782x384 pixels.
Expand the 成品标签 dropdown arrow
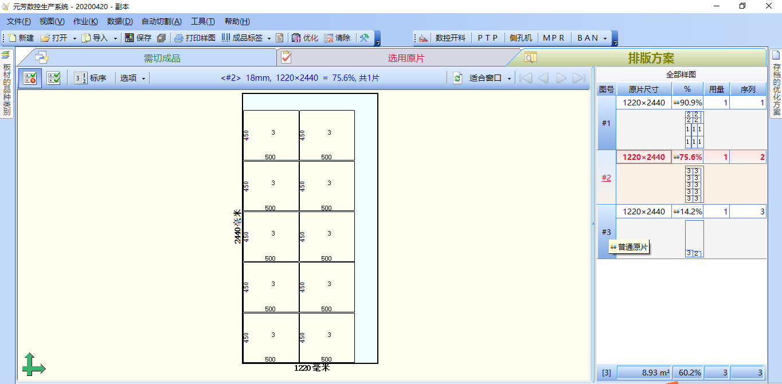click(269, 38)
